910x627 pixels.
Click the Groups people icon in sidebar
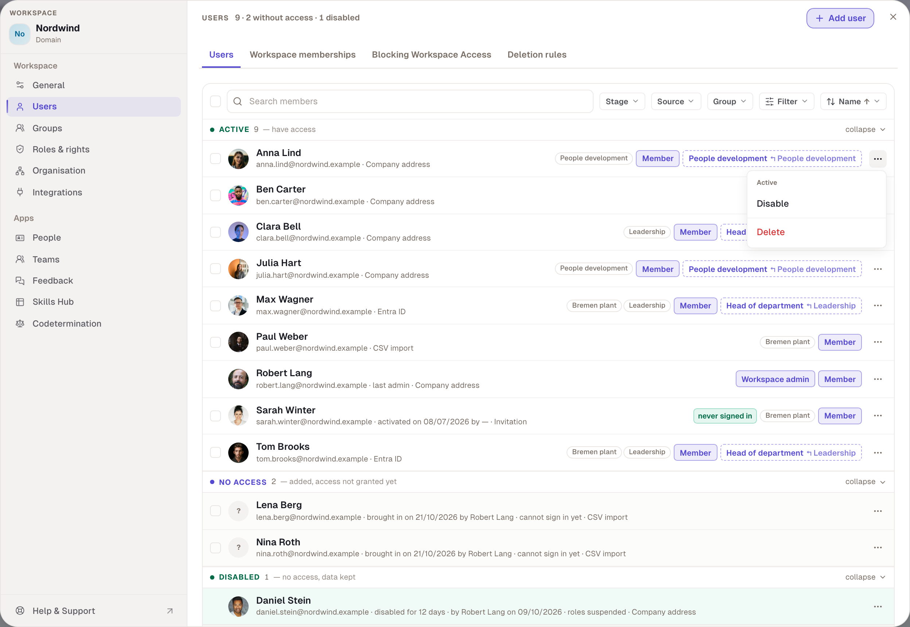tap(20, 128)
